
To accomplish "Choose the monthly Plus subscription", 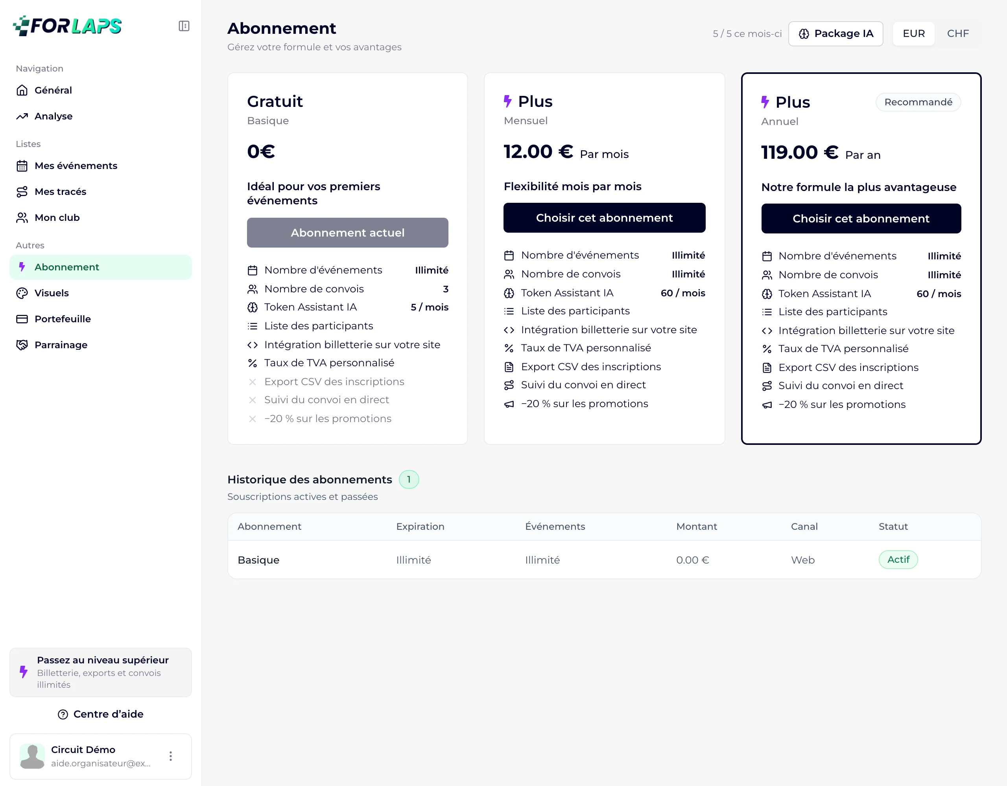I will (604, 218).
